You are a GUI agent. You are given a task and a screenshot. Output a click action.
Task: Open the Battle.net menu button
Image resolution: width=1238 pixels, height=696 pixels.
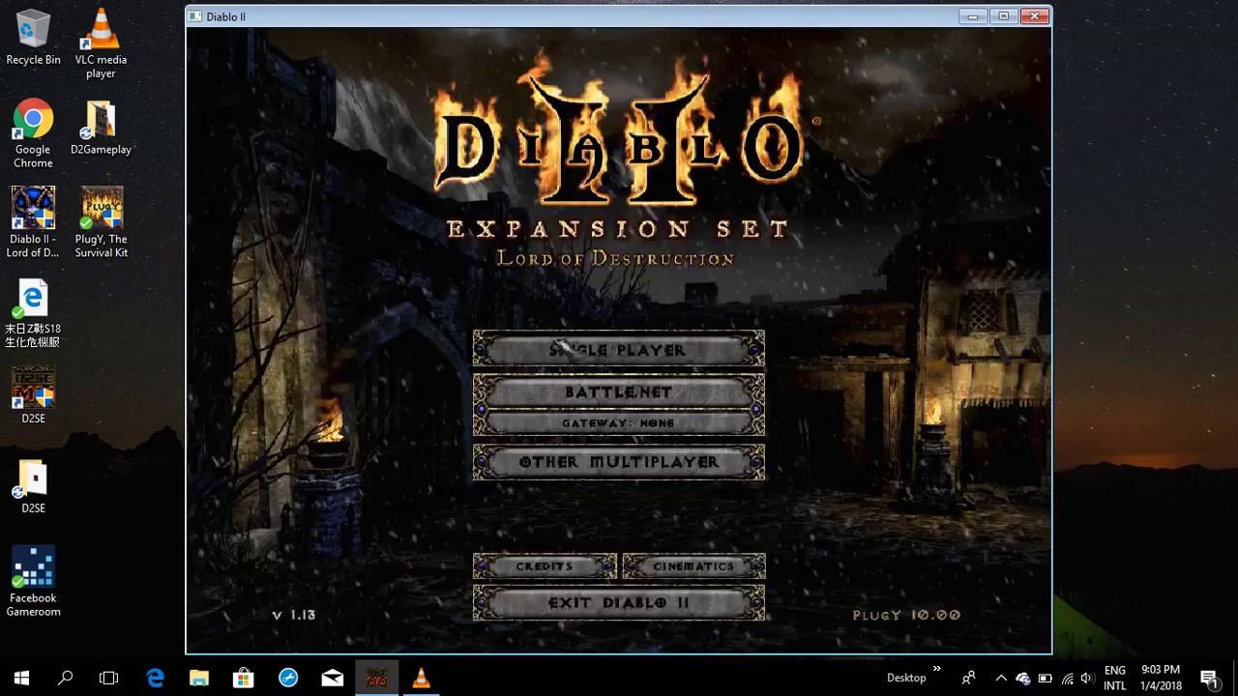pos(618,391)
